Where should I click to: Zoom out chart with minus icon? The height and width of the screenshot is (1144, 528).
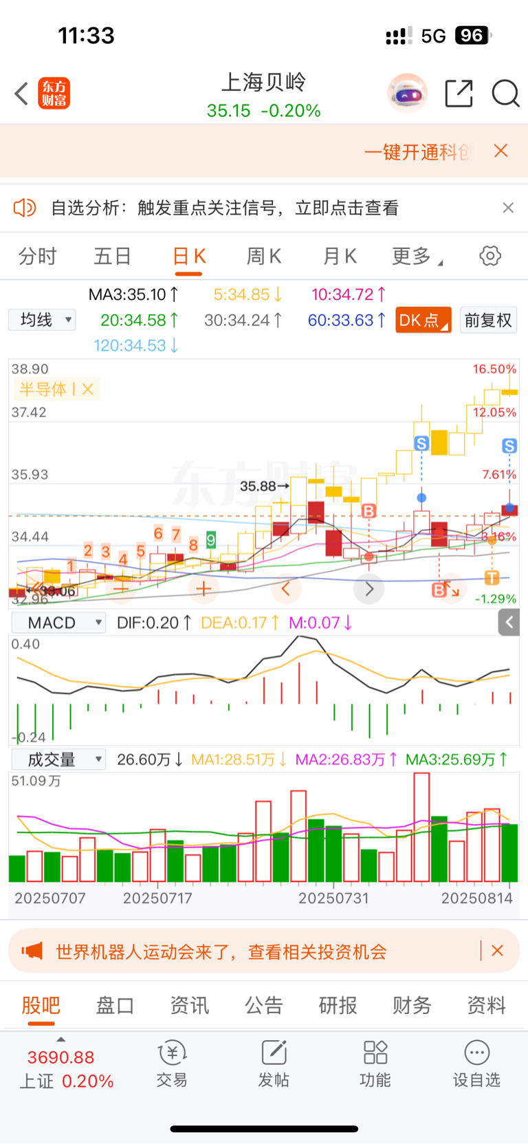coord(120,589)
